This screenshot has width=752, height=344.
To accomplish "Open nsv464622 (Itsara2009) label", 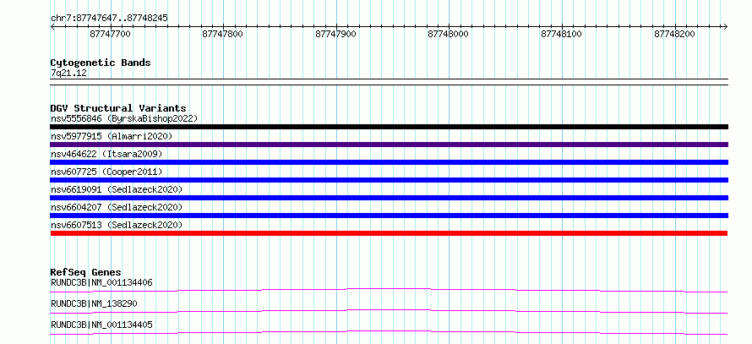I will 106,154.
